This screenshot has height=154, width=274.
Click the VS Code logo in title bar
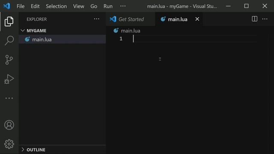(7, 6)
